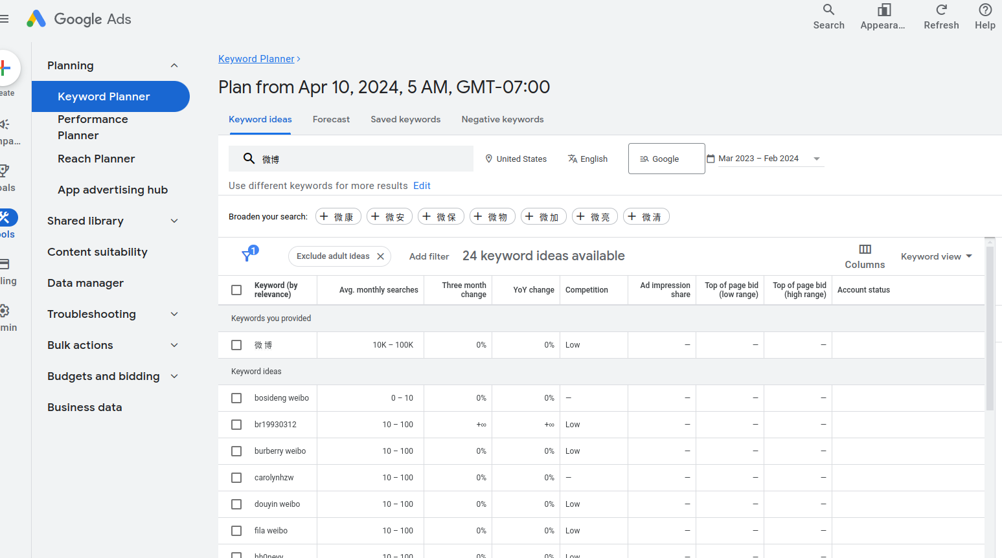Screen dimensions: 1002x558
Task: Click the Create plus button
Action: pos(5,67)
